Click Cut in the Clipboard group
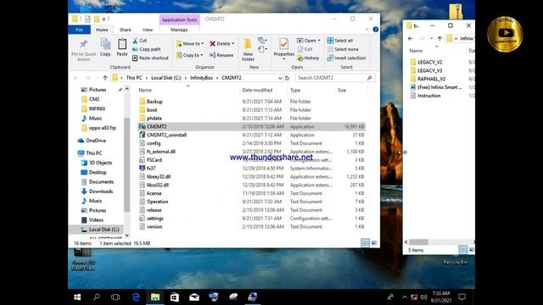This screenshot has height=305, width=543. pyautogui.click(x=139, y=41)
